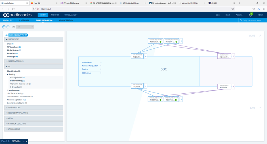The height and width of the screenshot is (144, 267).
Task: Add Media Realm with plus next to #1[Medial...
Action: pyautogui.click(x=233, y=87)
